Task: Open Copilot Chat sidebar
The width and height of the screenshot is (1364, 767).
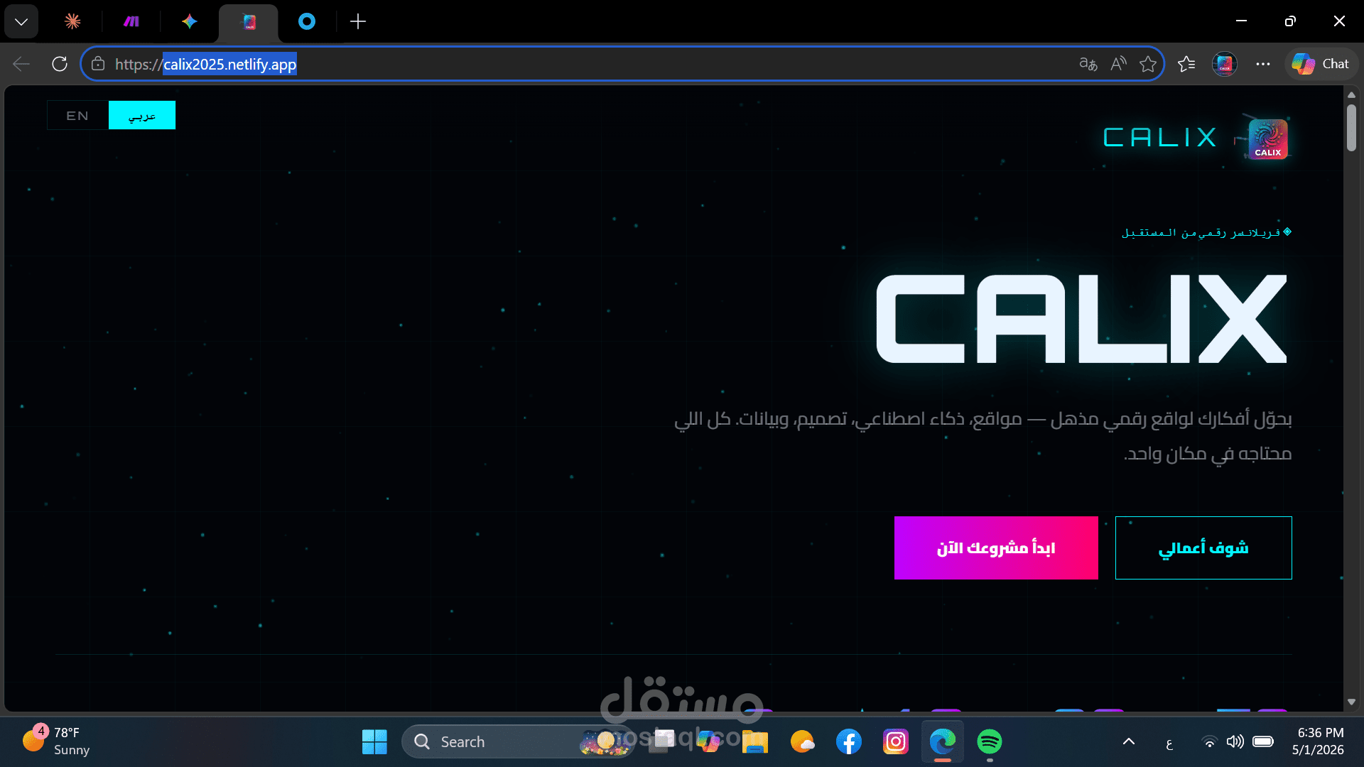Action: point(1321,64)
